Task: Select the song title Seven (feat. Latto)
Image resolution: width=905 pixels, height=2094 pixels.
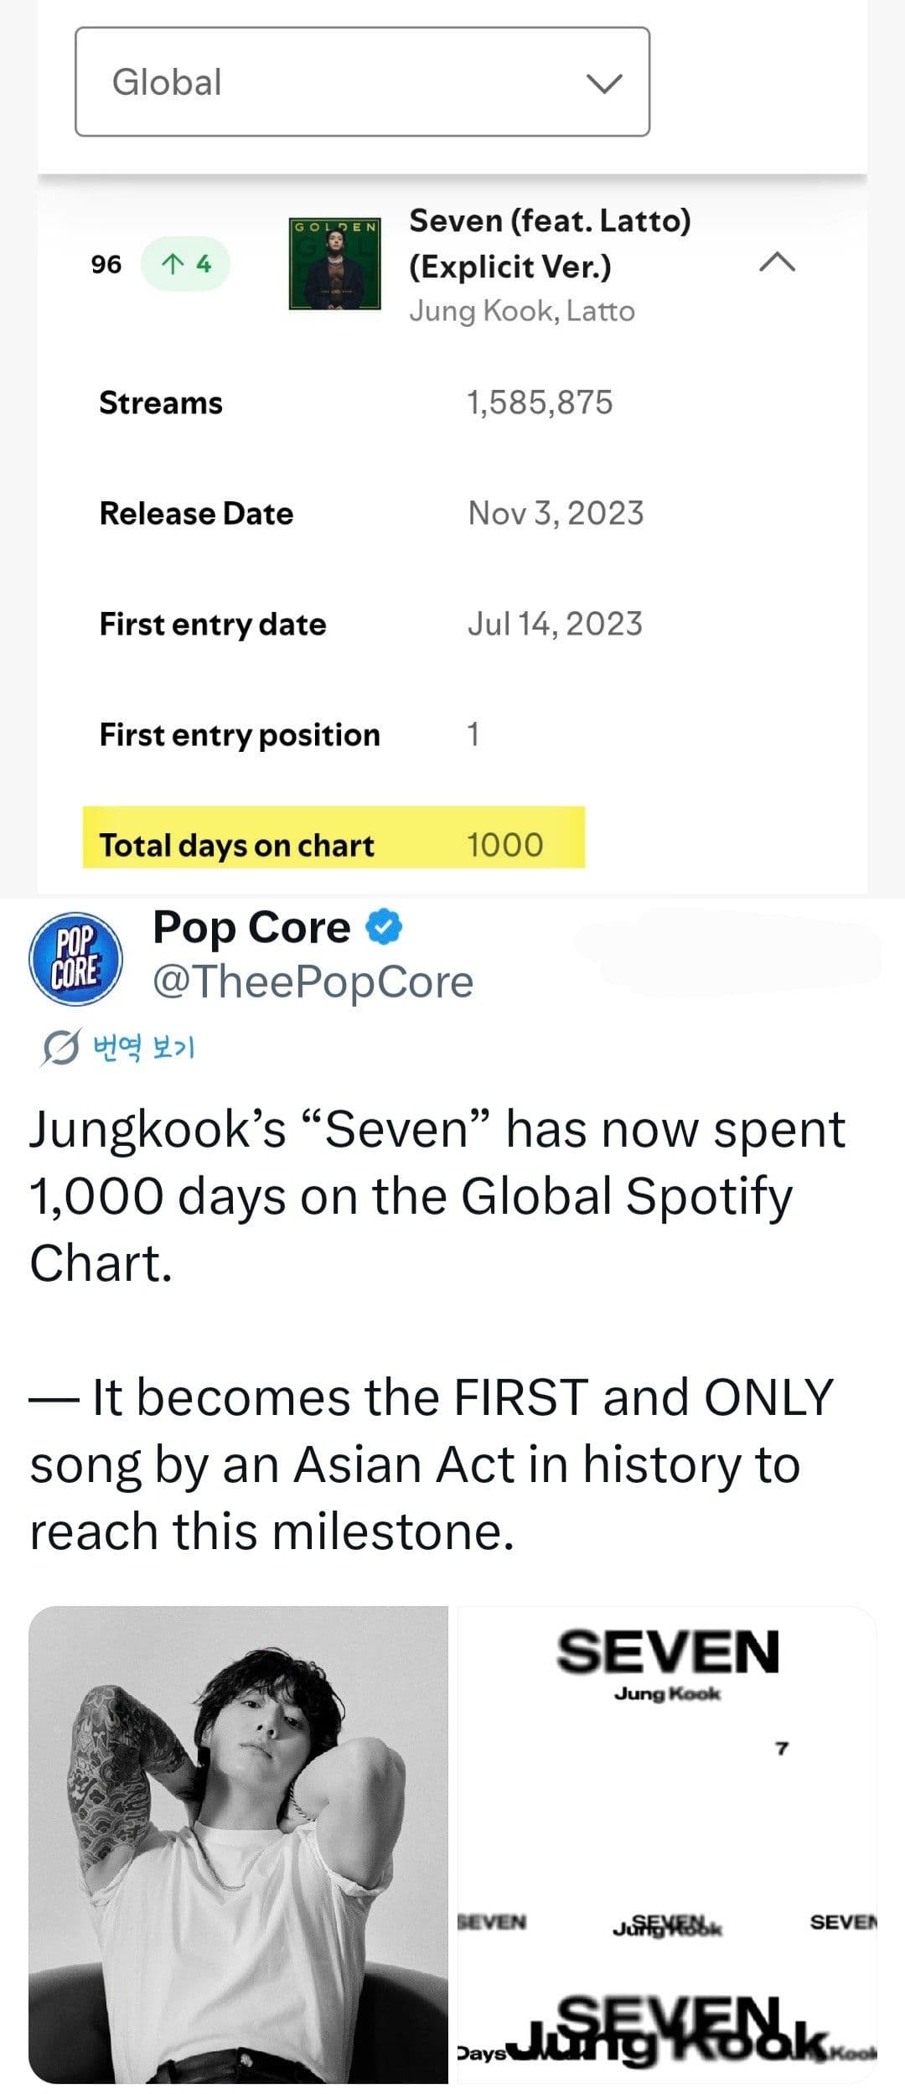Action: [x=550, y=245]
